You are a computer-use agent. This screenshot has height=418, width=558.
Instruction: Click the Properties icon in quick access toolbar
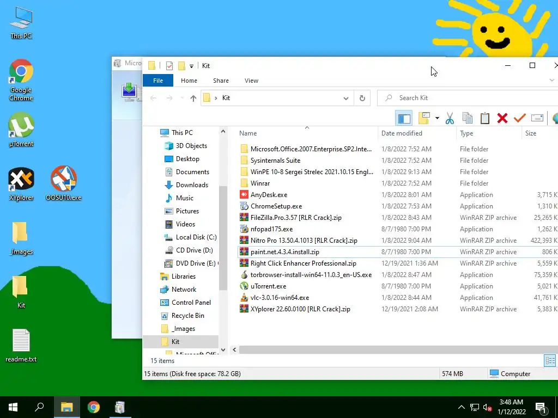click(x=169, y=66)
